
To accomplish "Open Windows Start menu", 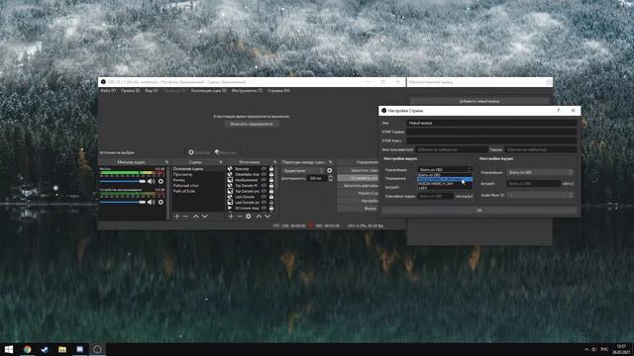I will (x=9, y=349).
